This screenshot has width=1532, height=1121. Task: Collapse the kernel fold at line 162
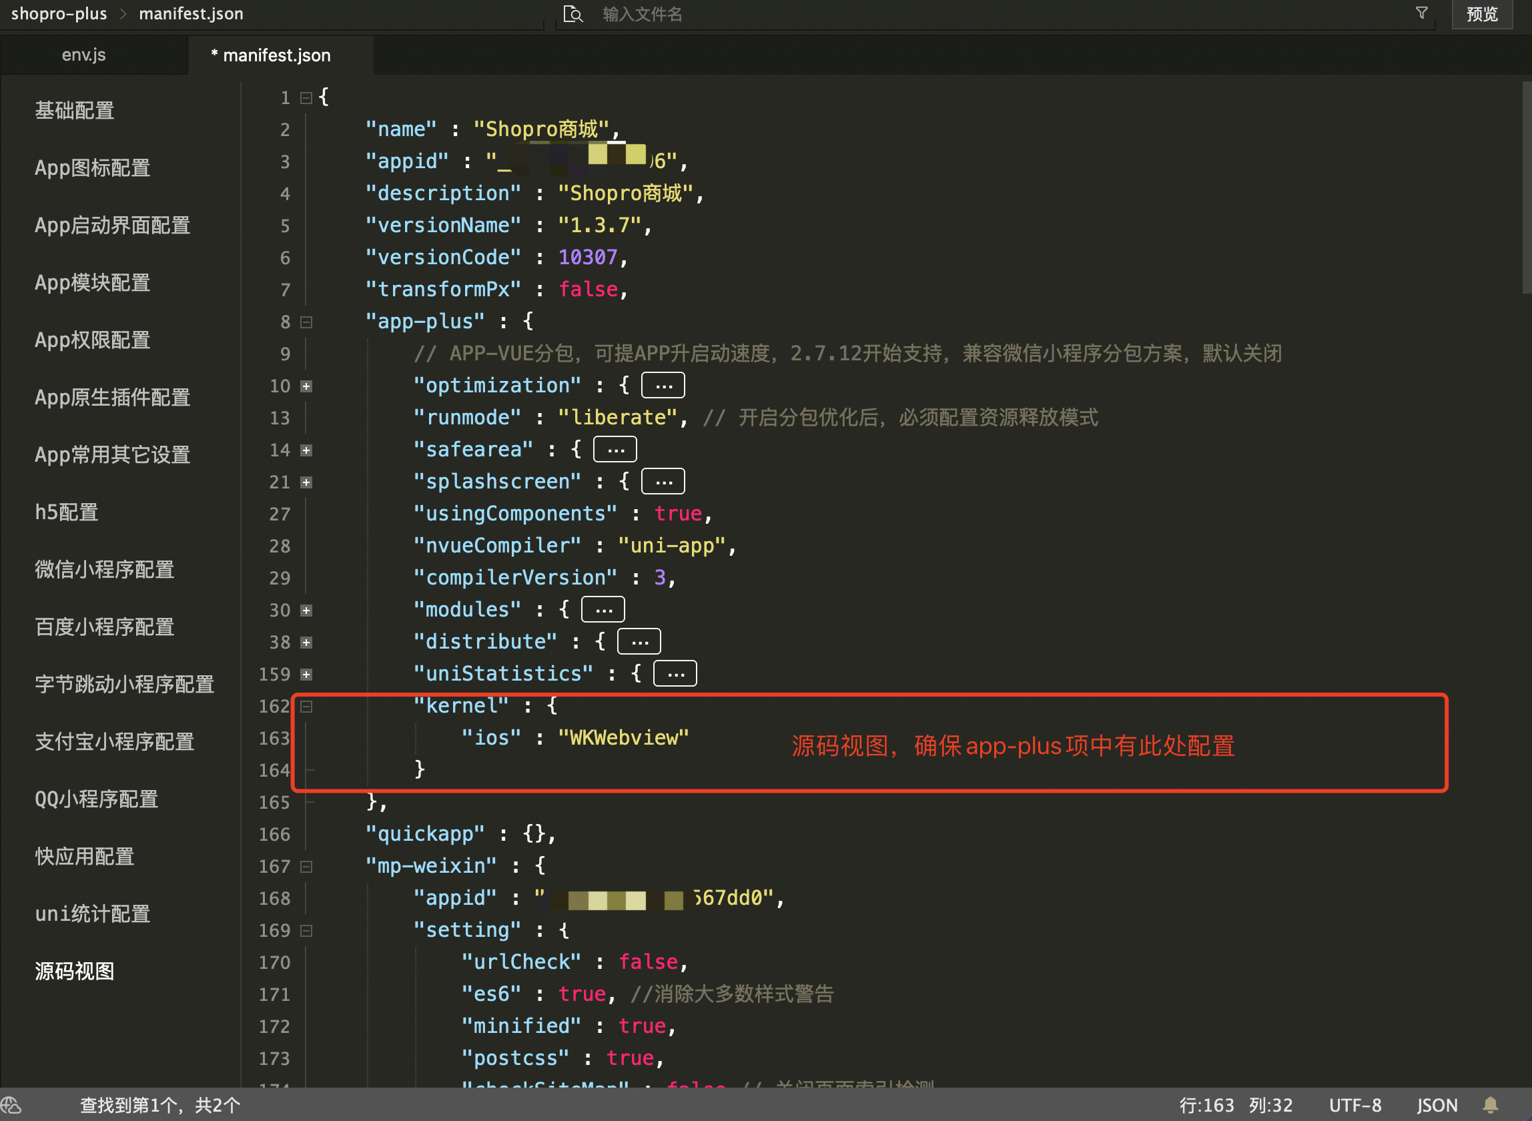pos(306,707)
